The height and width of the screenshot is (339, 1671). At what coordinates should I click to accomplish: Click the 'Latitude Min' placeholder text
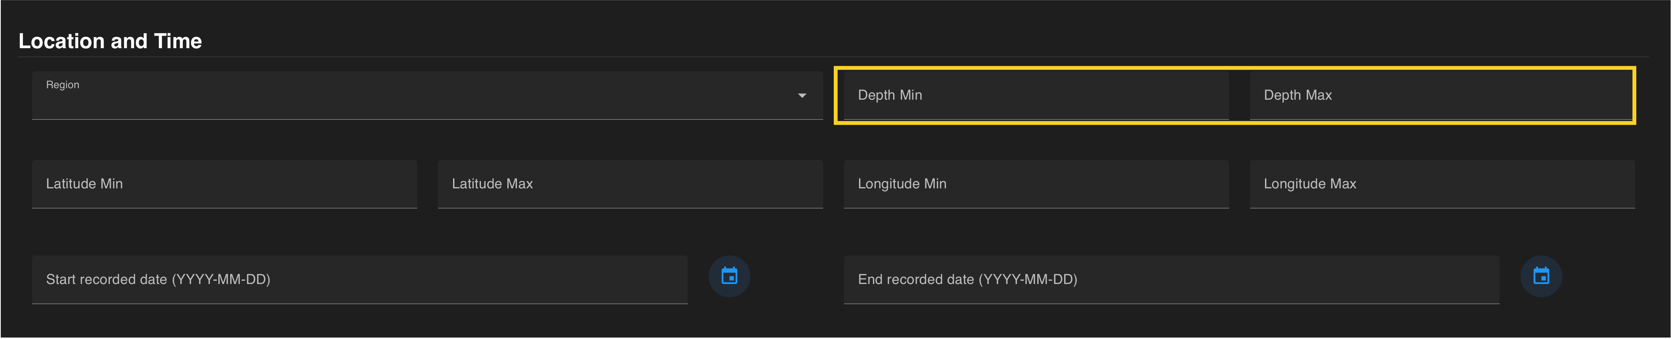tap(84, 184)
